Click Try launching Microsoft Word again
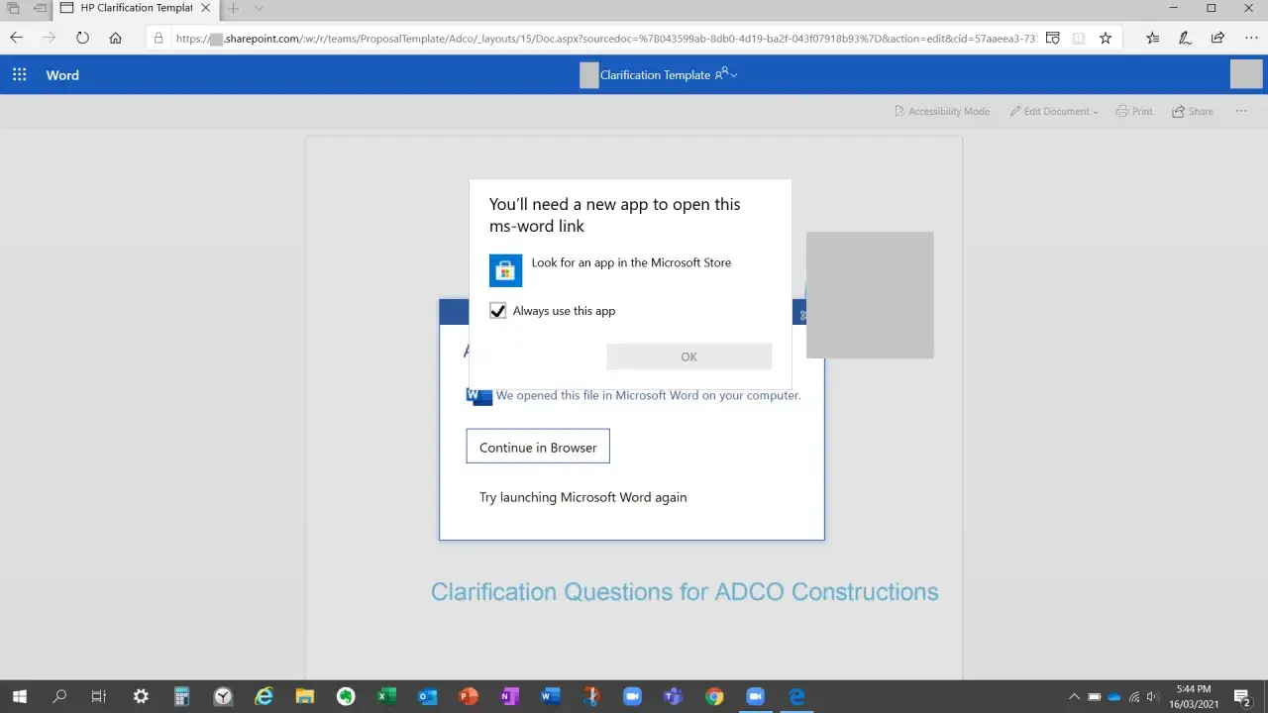The height and width of the screenshot is (713, 1268). tap(582, 497)
